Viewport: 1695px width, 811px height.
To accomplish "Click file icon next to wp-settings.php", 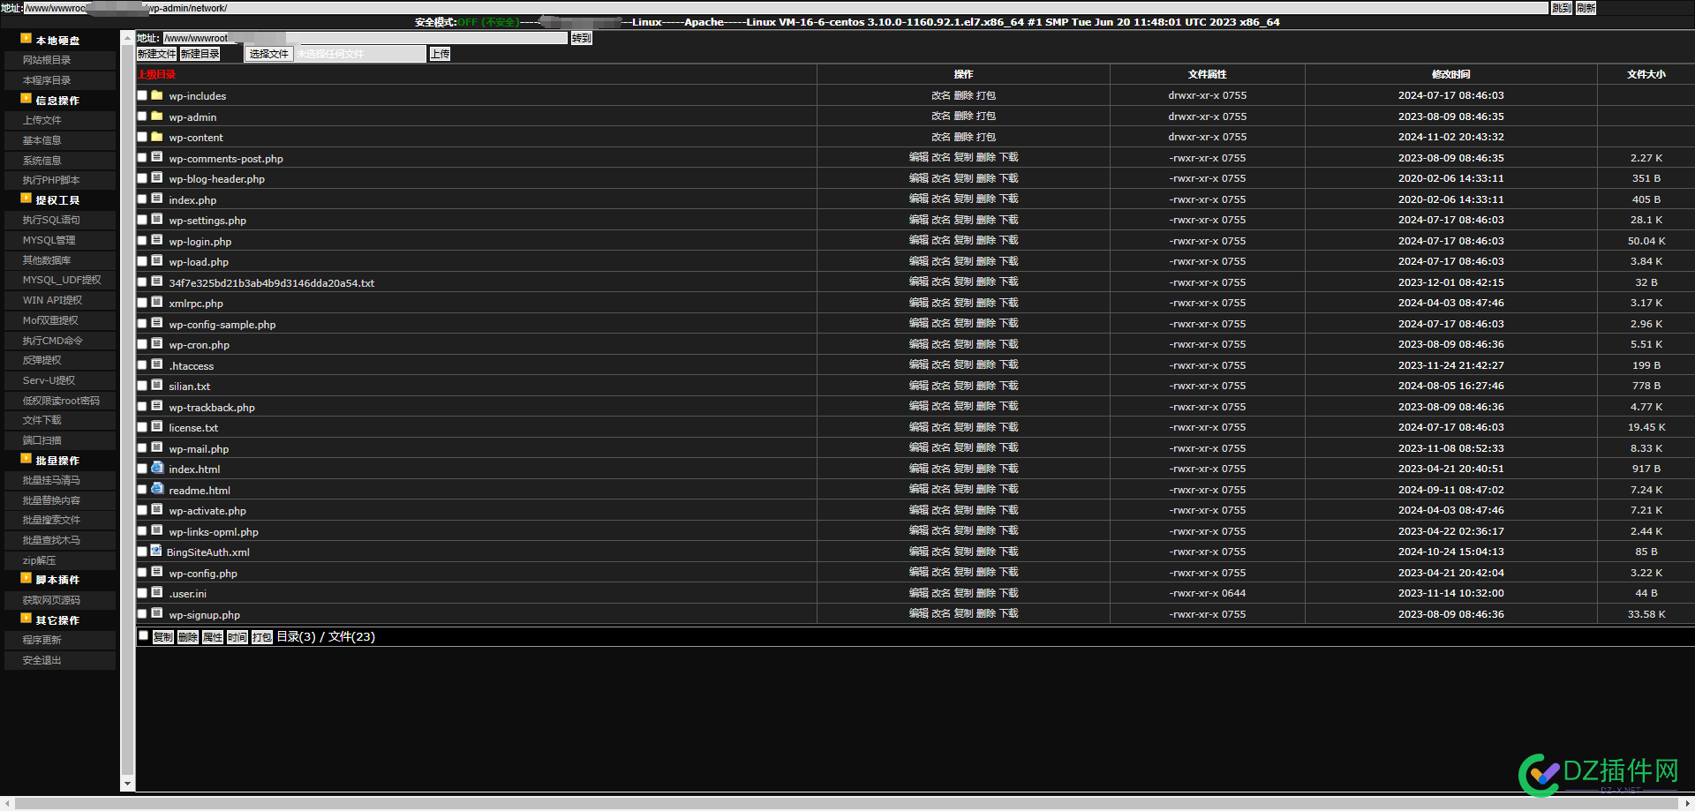I will 157,219.
